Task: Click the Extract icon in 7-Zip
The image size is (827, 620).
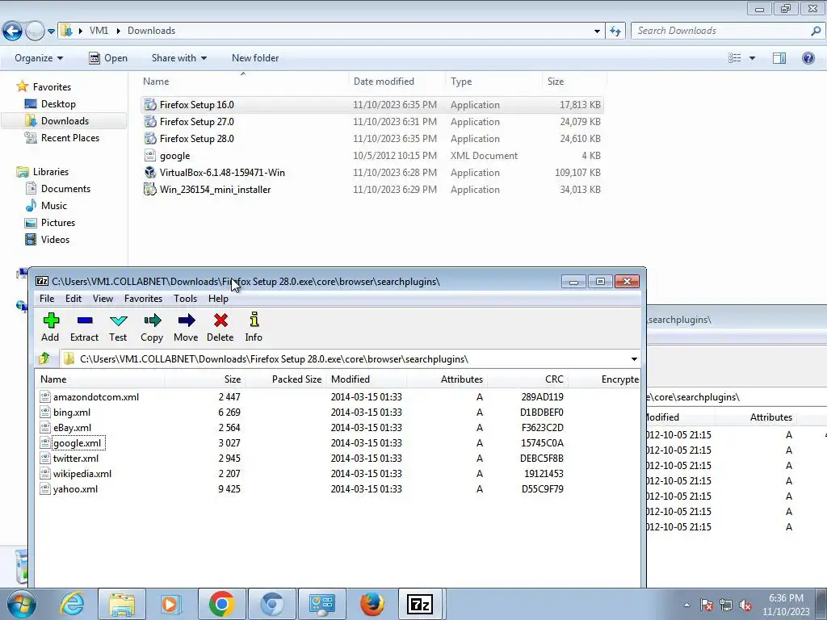Action: click(84, 327)
